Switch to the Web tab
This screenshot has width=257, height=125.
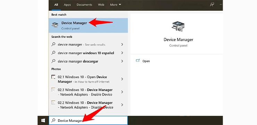pos(101,5)
